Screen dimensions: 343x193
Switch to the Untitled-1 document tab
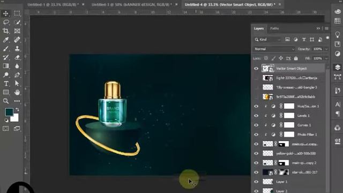[53, 4]
